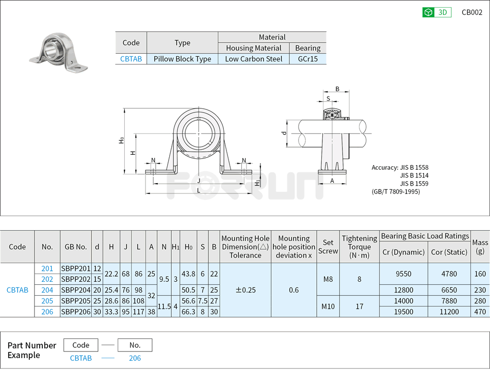Click the blue 206 example number
490x371 pixels.
point(135,358)
